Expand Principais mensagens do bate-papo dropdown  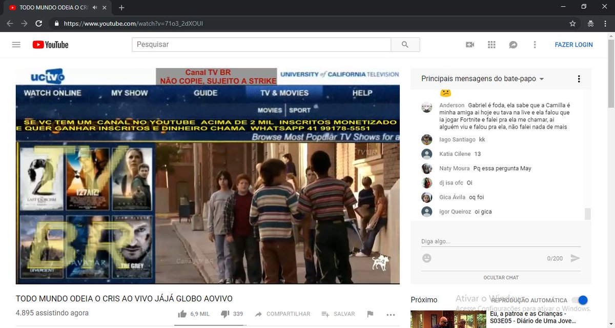[x=483, y=79]
